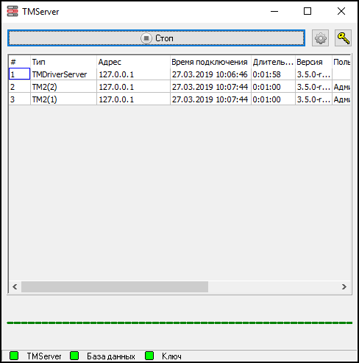
Task: Click the Время подключения column header
Action: tap(210, 62)
